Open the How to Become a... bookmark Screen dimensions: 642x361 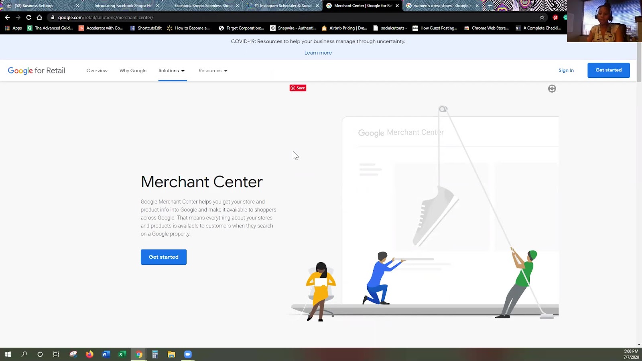coord(189,28)
